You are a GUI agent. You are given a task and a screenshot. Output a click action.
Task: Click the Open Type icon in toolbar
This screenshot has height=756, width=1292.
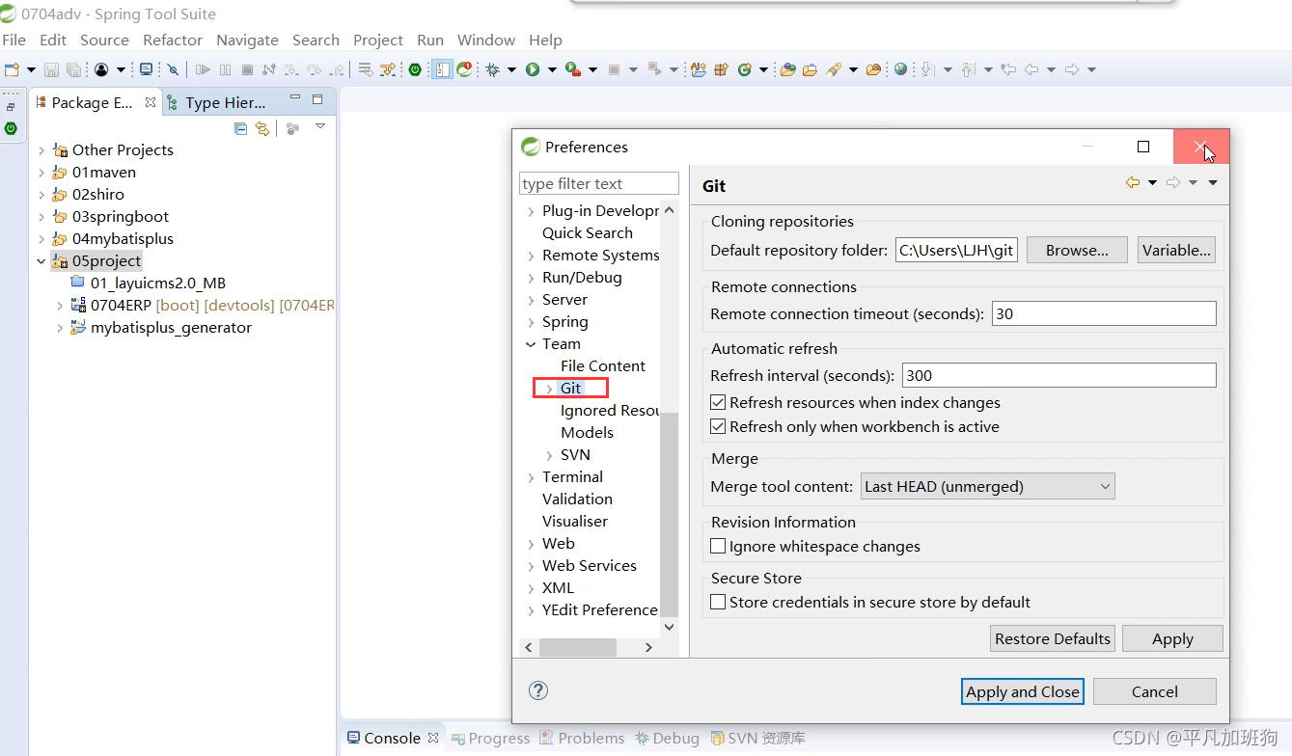pyautogui.click(x=788, y=69)
